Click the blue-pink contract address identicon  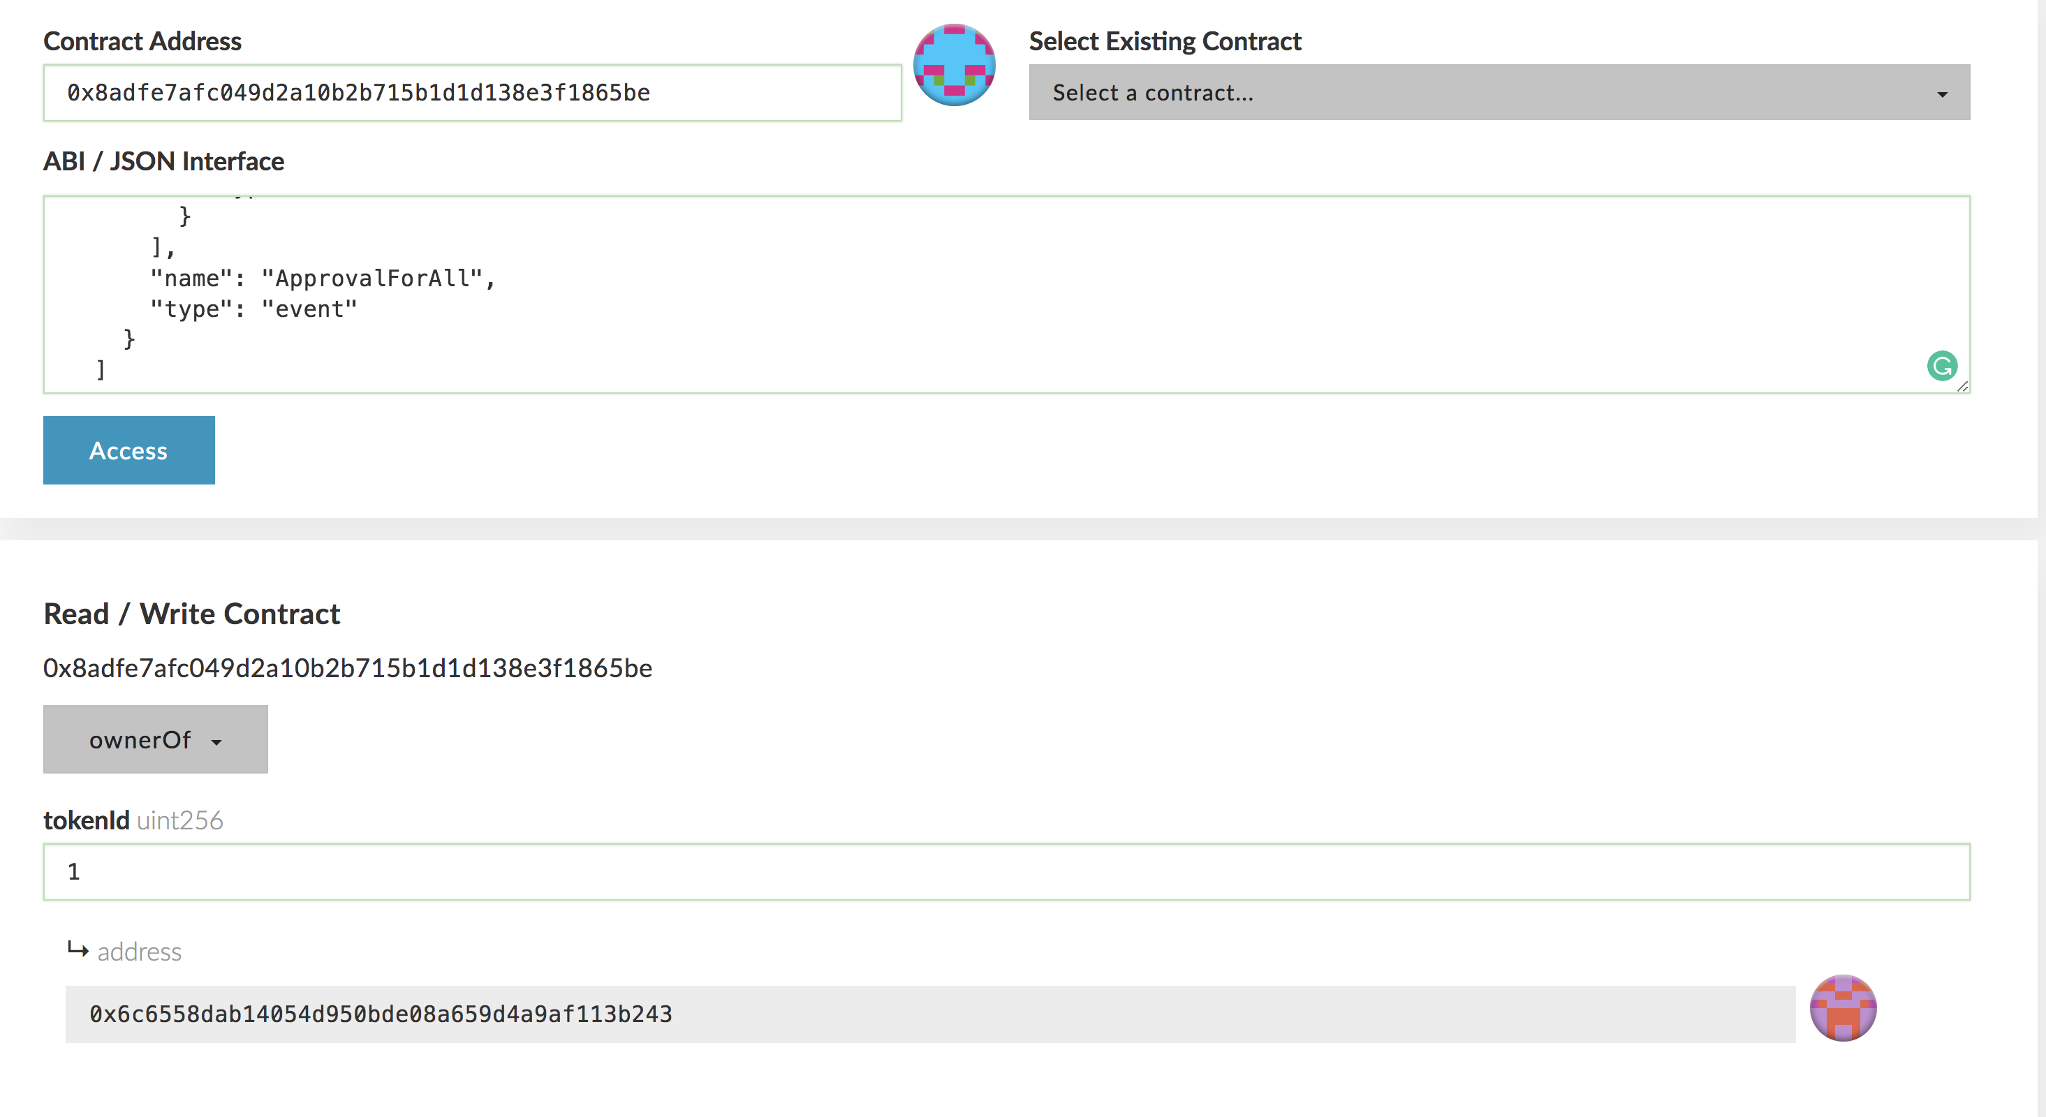click(x=954, y=65)
